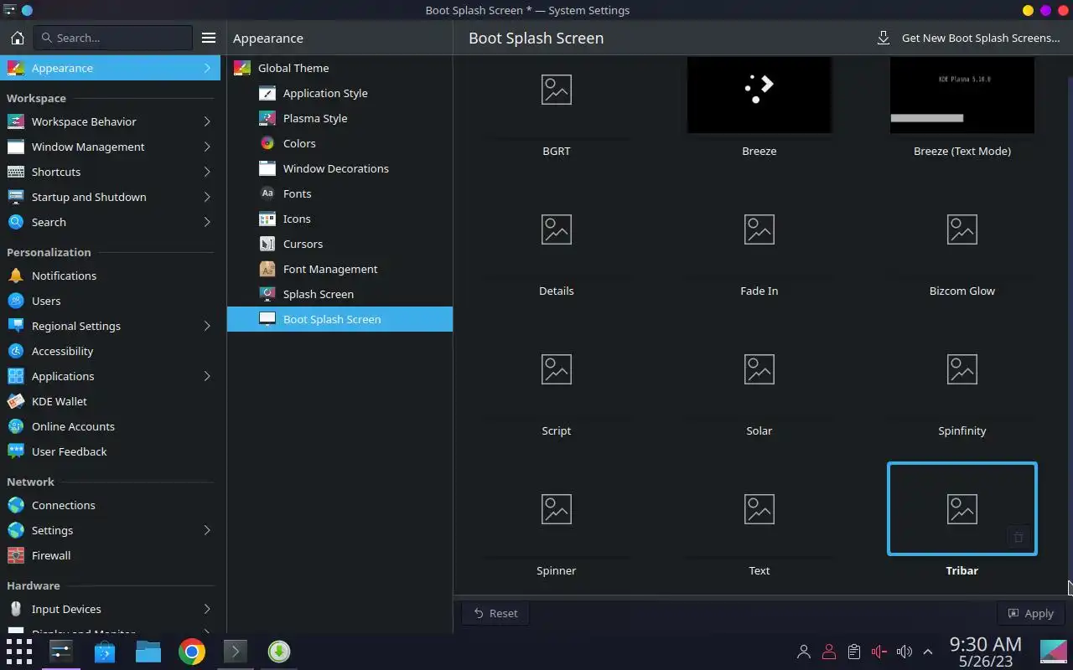Click the KDE Wallet icon
The width and height of the screenshot is (1073, 670).
[x=15, y=401]
